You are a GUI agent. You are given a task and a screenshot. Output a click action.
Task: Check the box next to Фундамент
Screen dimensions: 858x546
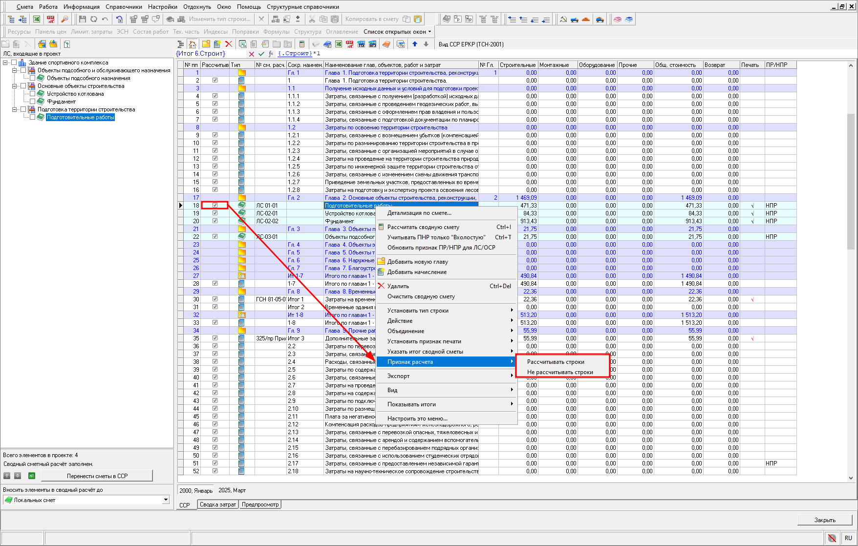tap(32, 102)
